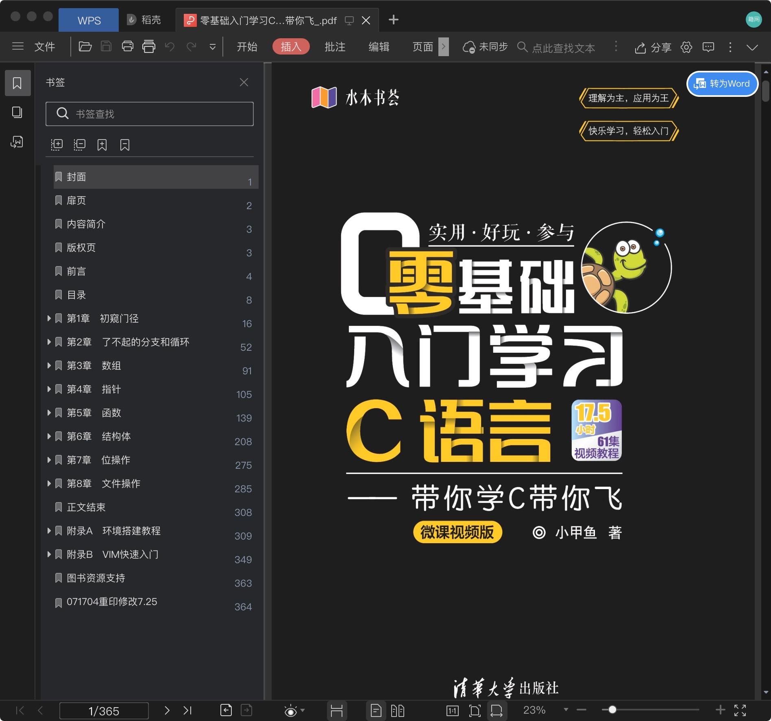Expand all bookmarks icon
Image resolution: width=771 pixels, height=721 pixels.
tap(57, 144)
